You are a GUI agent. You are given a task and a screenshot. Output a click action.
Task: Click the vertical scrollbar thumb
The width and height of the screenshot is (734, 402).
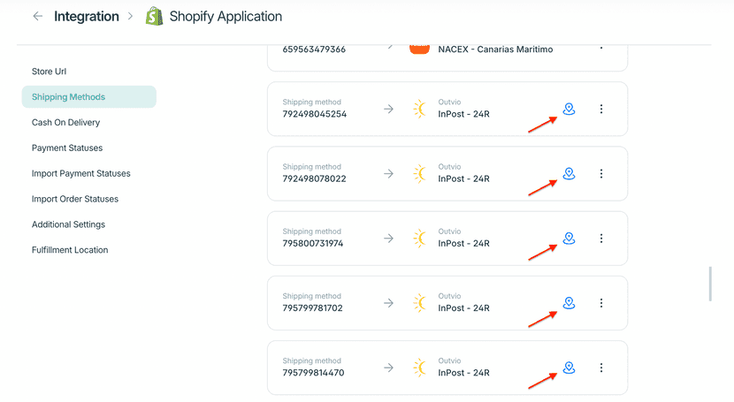point(710,284)
